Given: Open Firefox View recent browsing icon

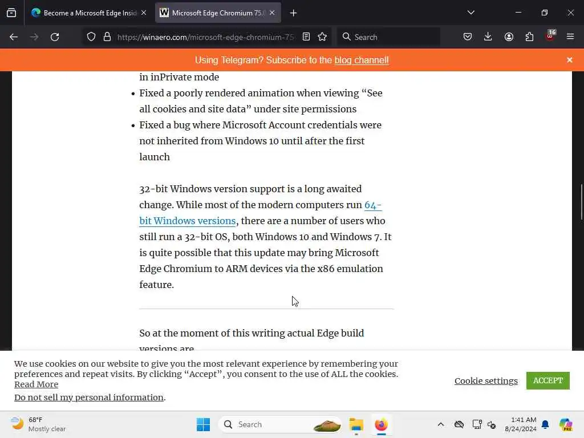Looking at the screenshot, I should [x=11, y=13].
